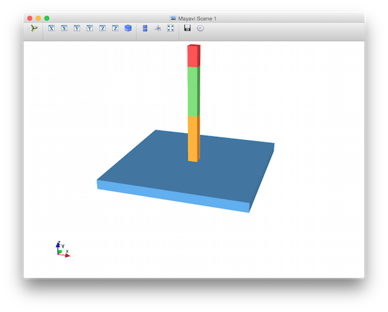This screenshot has height=312, width=388.
Task: Set view along the +Y axis (second Y button)
Action: [x=90, y=28]
